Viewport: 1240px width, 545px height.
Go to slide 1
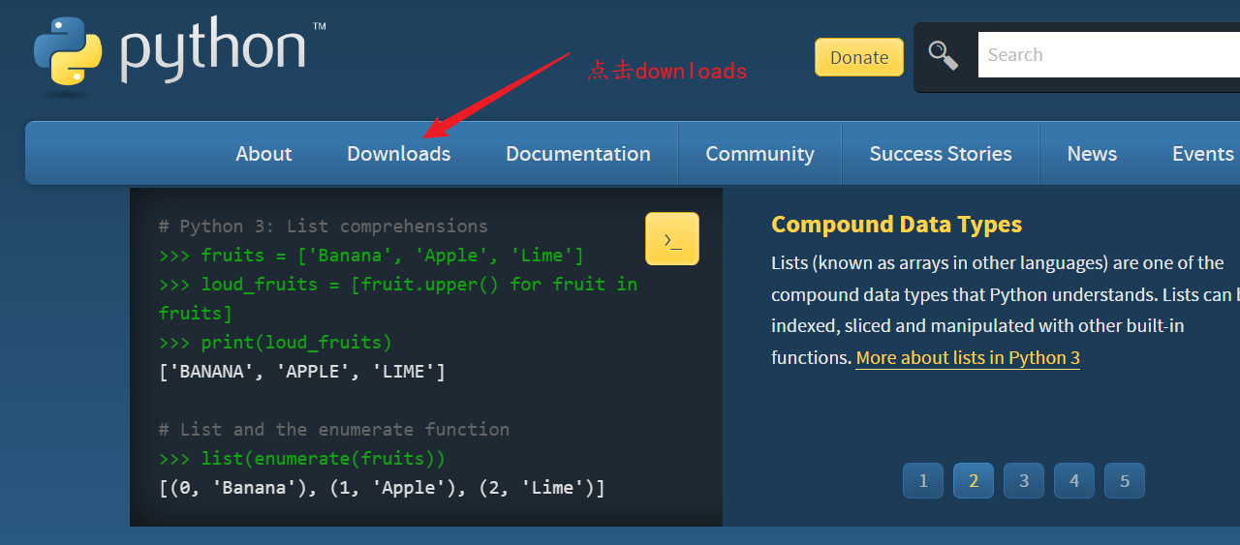(923, 481)
